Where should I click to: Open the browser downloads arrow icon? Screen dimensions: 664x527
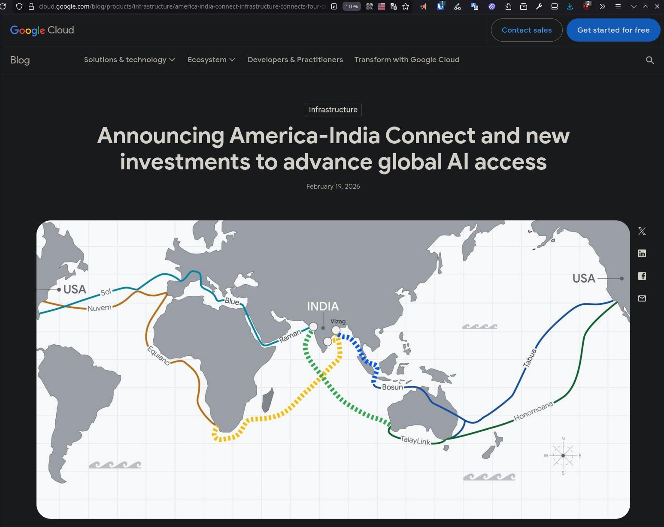(x=570, y=6)
